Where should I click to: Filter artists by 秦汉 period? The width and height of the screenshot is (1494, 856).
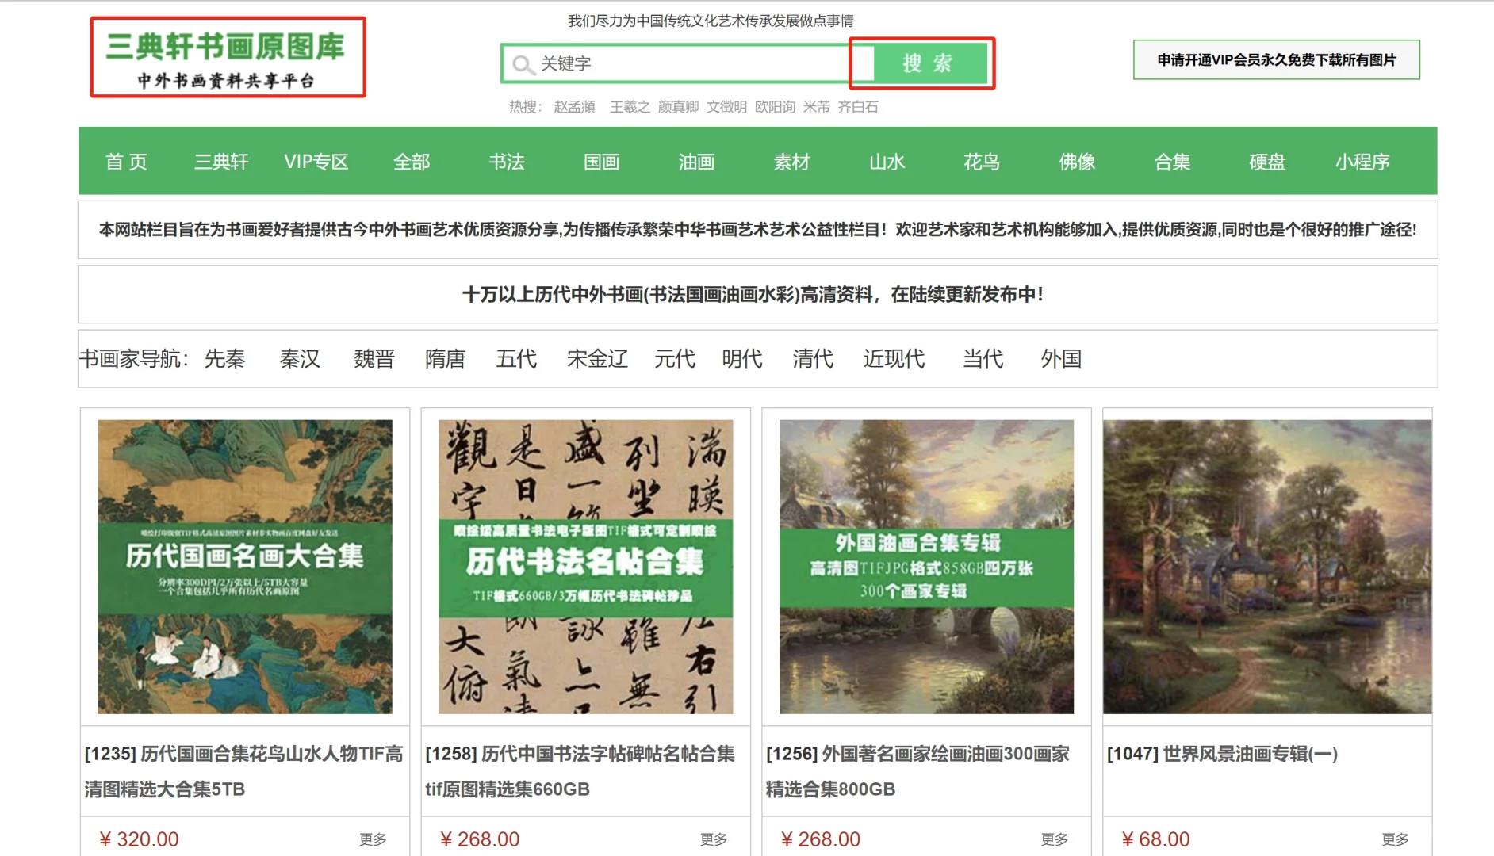coord(300,359)
